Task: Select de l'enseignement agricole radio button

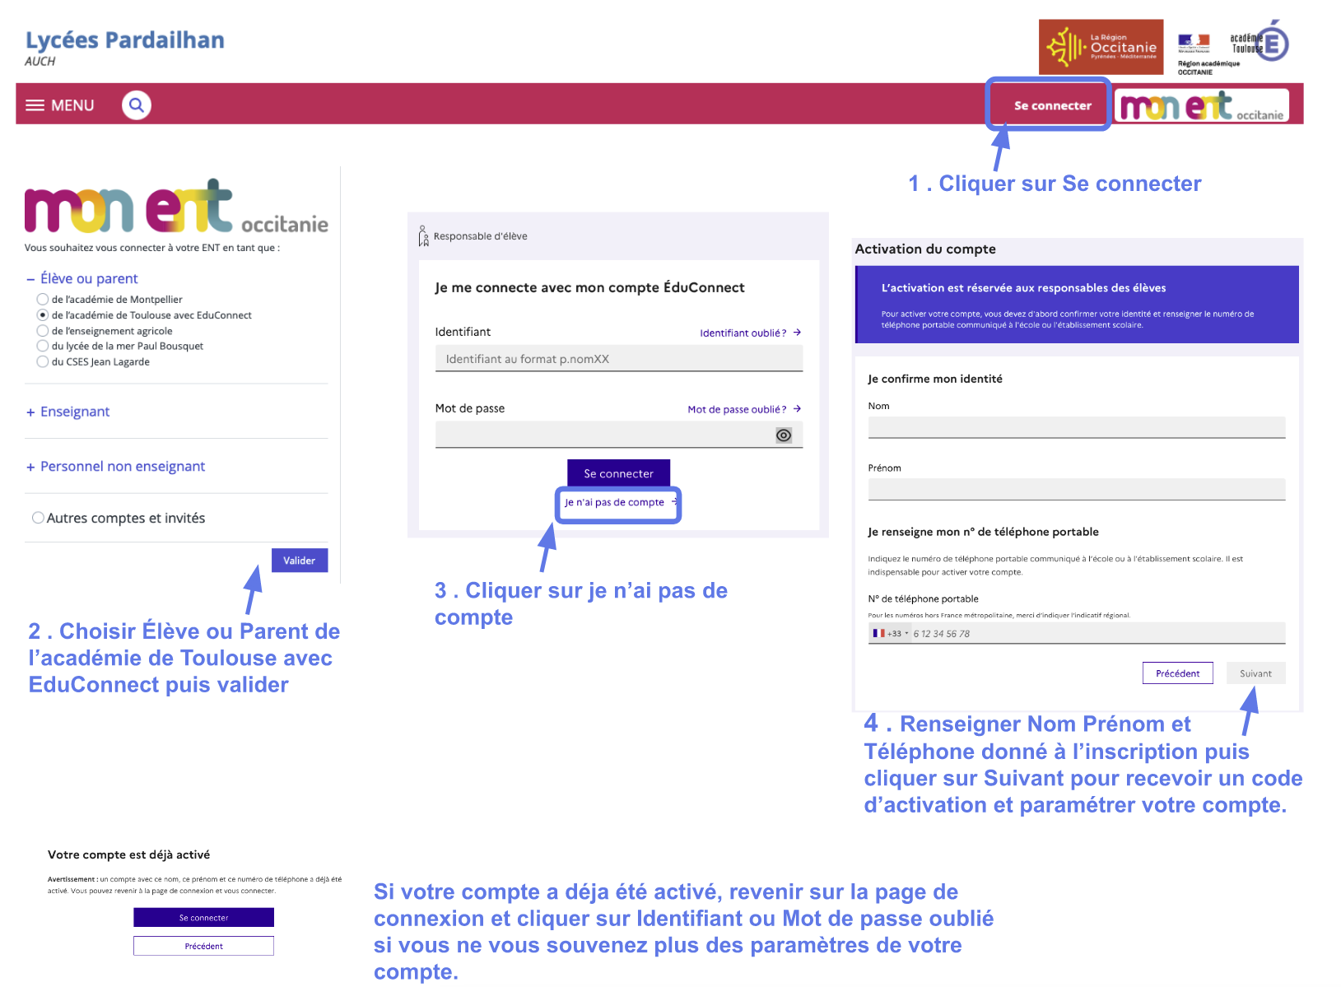Action: tap(43, 331)
